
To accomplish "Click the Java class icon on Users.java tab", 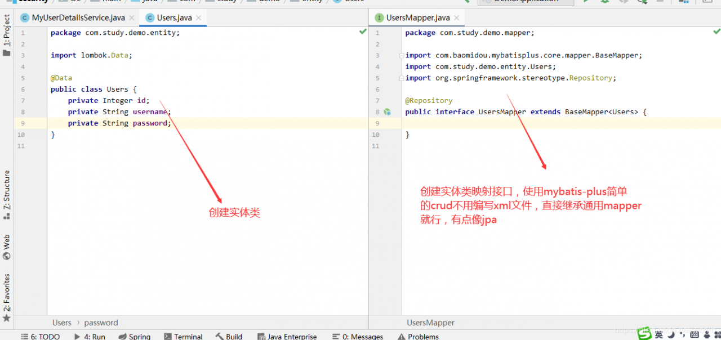I will [x=150, y=18].
